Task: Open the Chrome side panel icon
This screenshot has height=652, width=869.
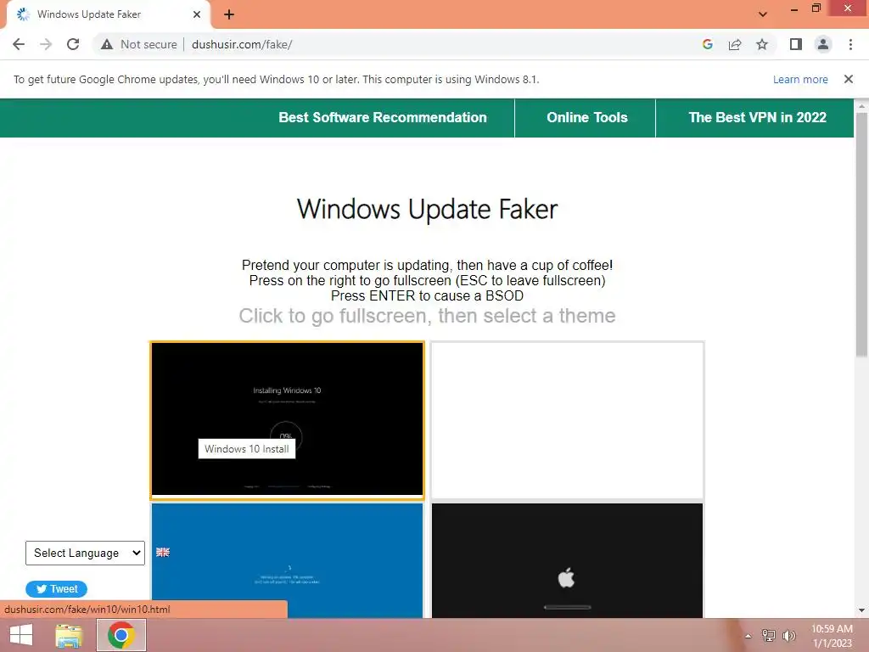Action: (x=796, y=44)
